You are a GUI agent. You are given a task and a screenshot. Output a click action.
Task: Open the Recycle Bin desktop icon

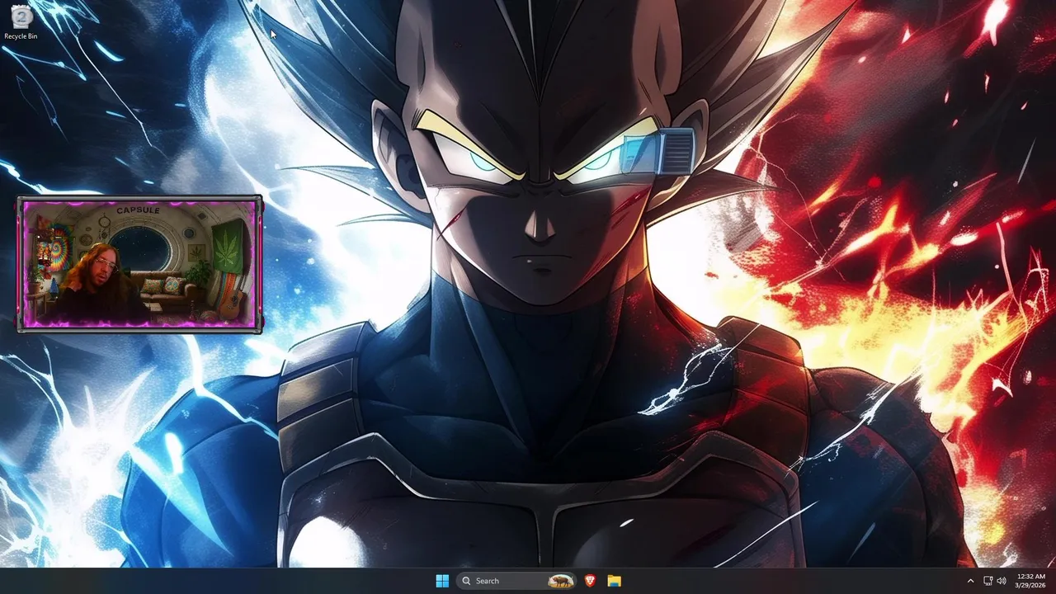pyautogui.click(x=21, y=22)
